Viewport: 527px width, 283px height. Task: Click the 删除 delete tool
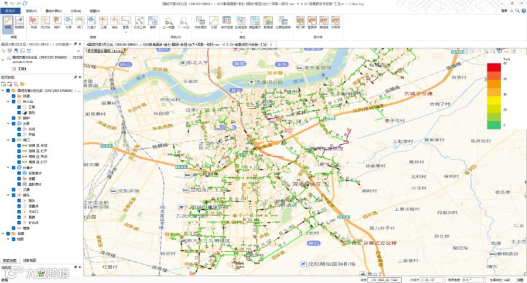coord(153,22)
